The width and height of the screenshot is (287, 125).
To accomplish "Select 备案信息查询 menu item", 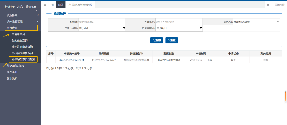I will [19, 40].
